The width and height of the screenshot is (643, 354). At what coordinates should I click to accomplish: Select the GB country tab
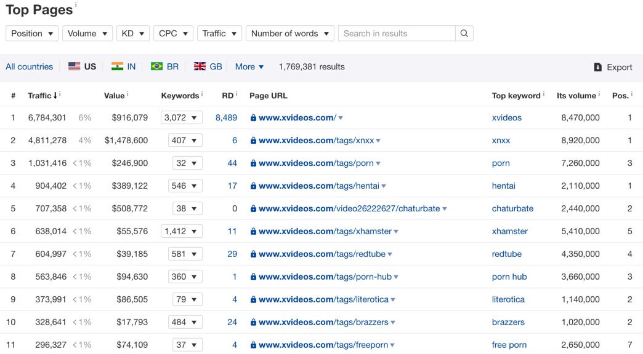[x=208, y=67]
